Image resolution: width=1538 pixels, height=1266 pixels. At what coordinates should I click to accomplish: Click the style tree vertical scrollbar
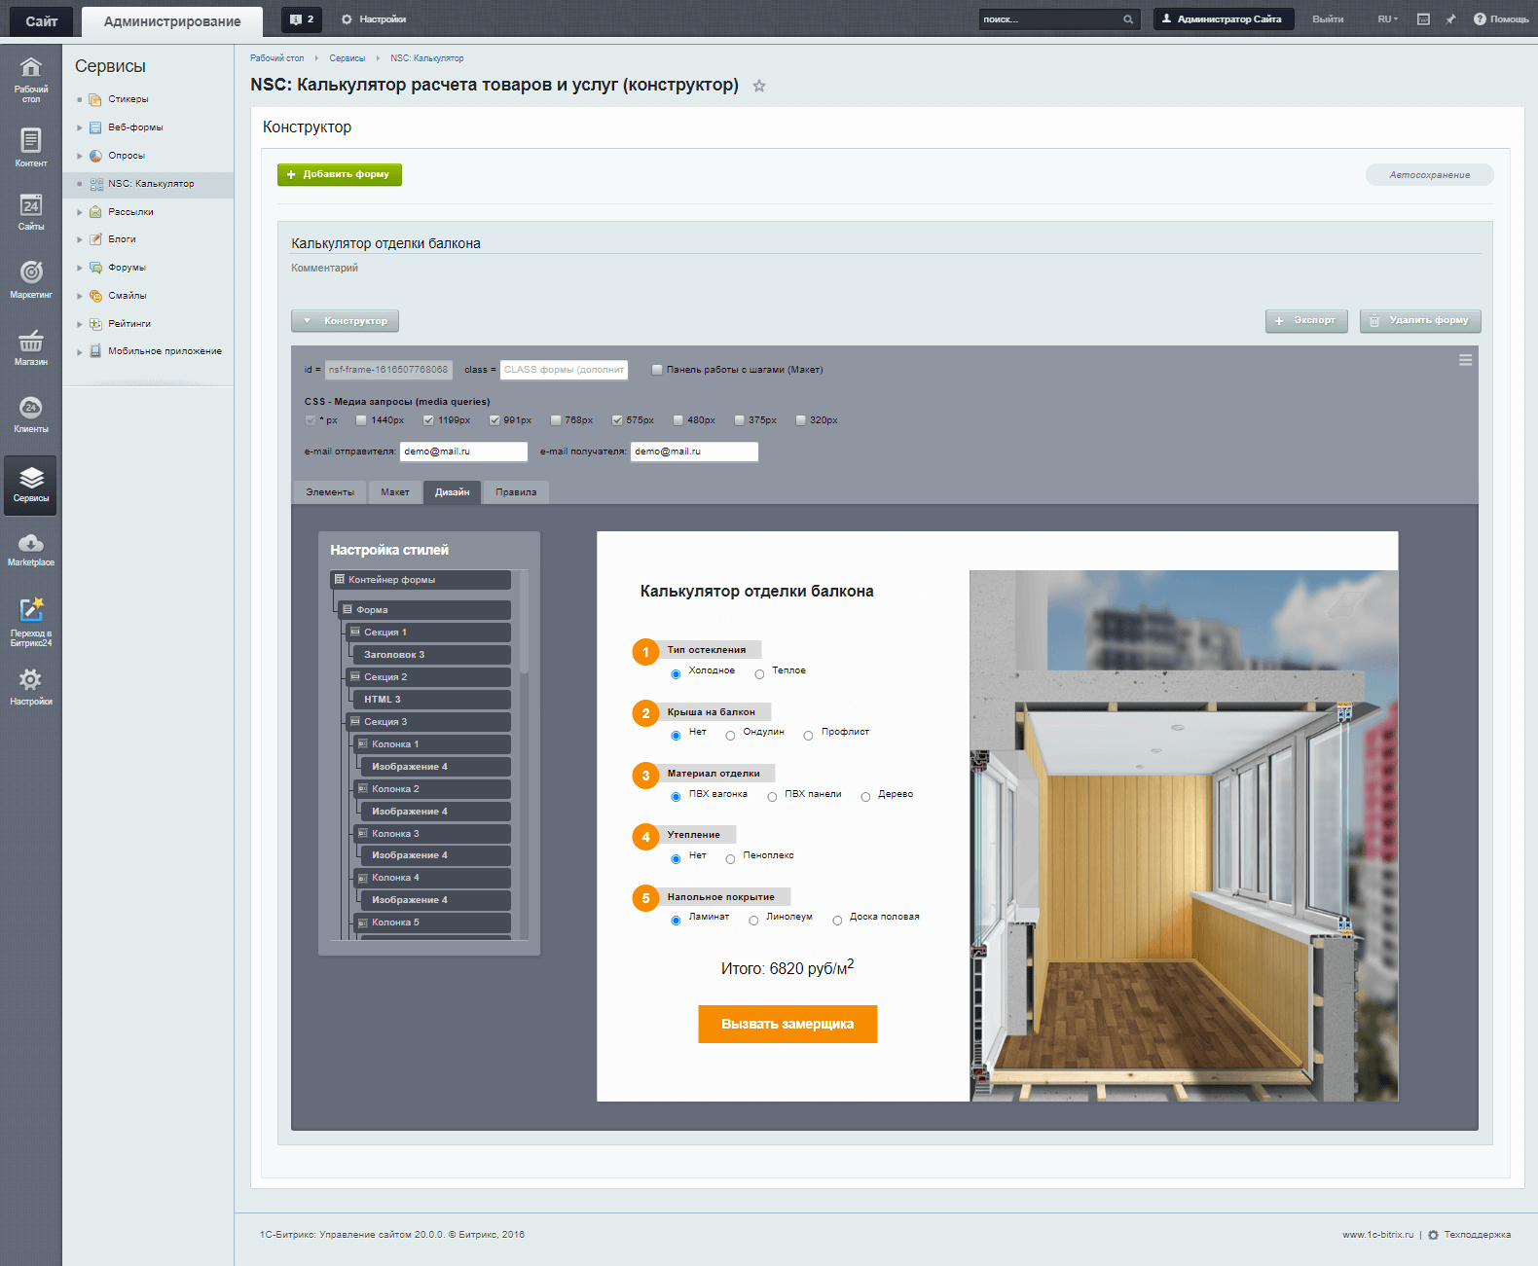tap(524, 623)
